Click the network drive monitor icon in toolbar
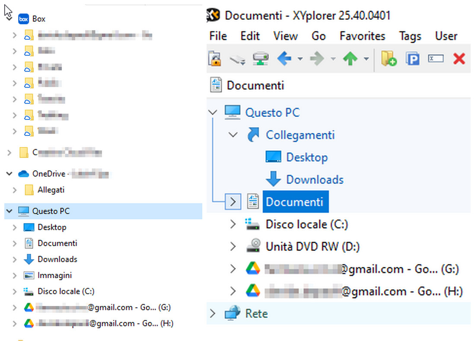Image resolution: width=475 pixels, height=345 pixels. [261, 58]
